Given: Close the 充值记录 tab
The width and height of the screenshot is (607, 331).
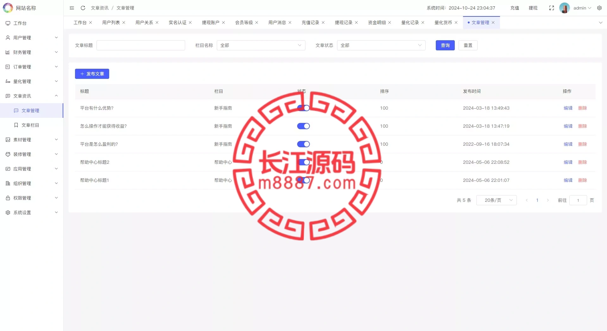Looking at the screenshot, I should click(x=323, y=22).
